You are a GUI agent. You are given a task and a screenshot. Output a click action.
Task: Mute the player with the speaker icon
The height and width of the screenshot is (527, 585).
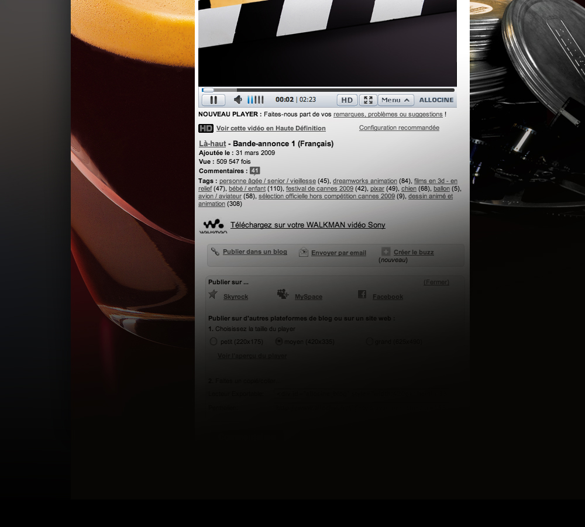coord(238,99)
